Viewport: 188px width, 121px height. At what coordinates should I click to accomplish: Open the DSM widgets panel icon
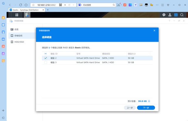tap(176, 15)
